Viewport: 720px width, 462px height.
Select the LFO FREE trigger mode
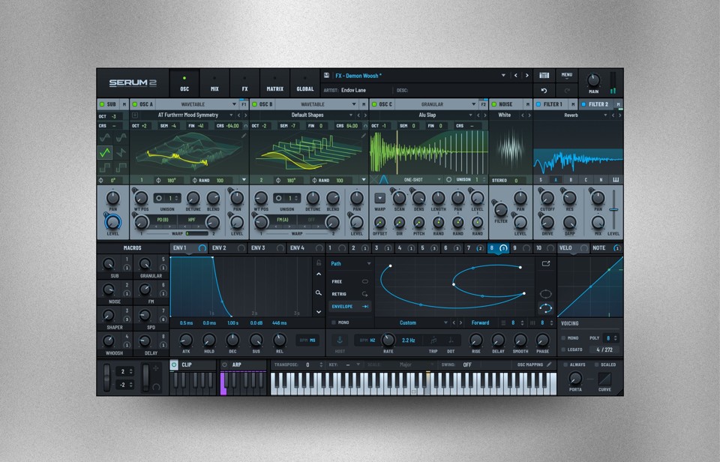(349, 281)
